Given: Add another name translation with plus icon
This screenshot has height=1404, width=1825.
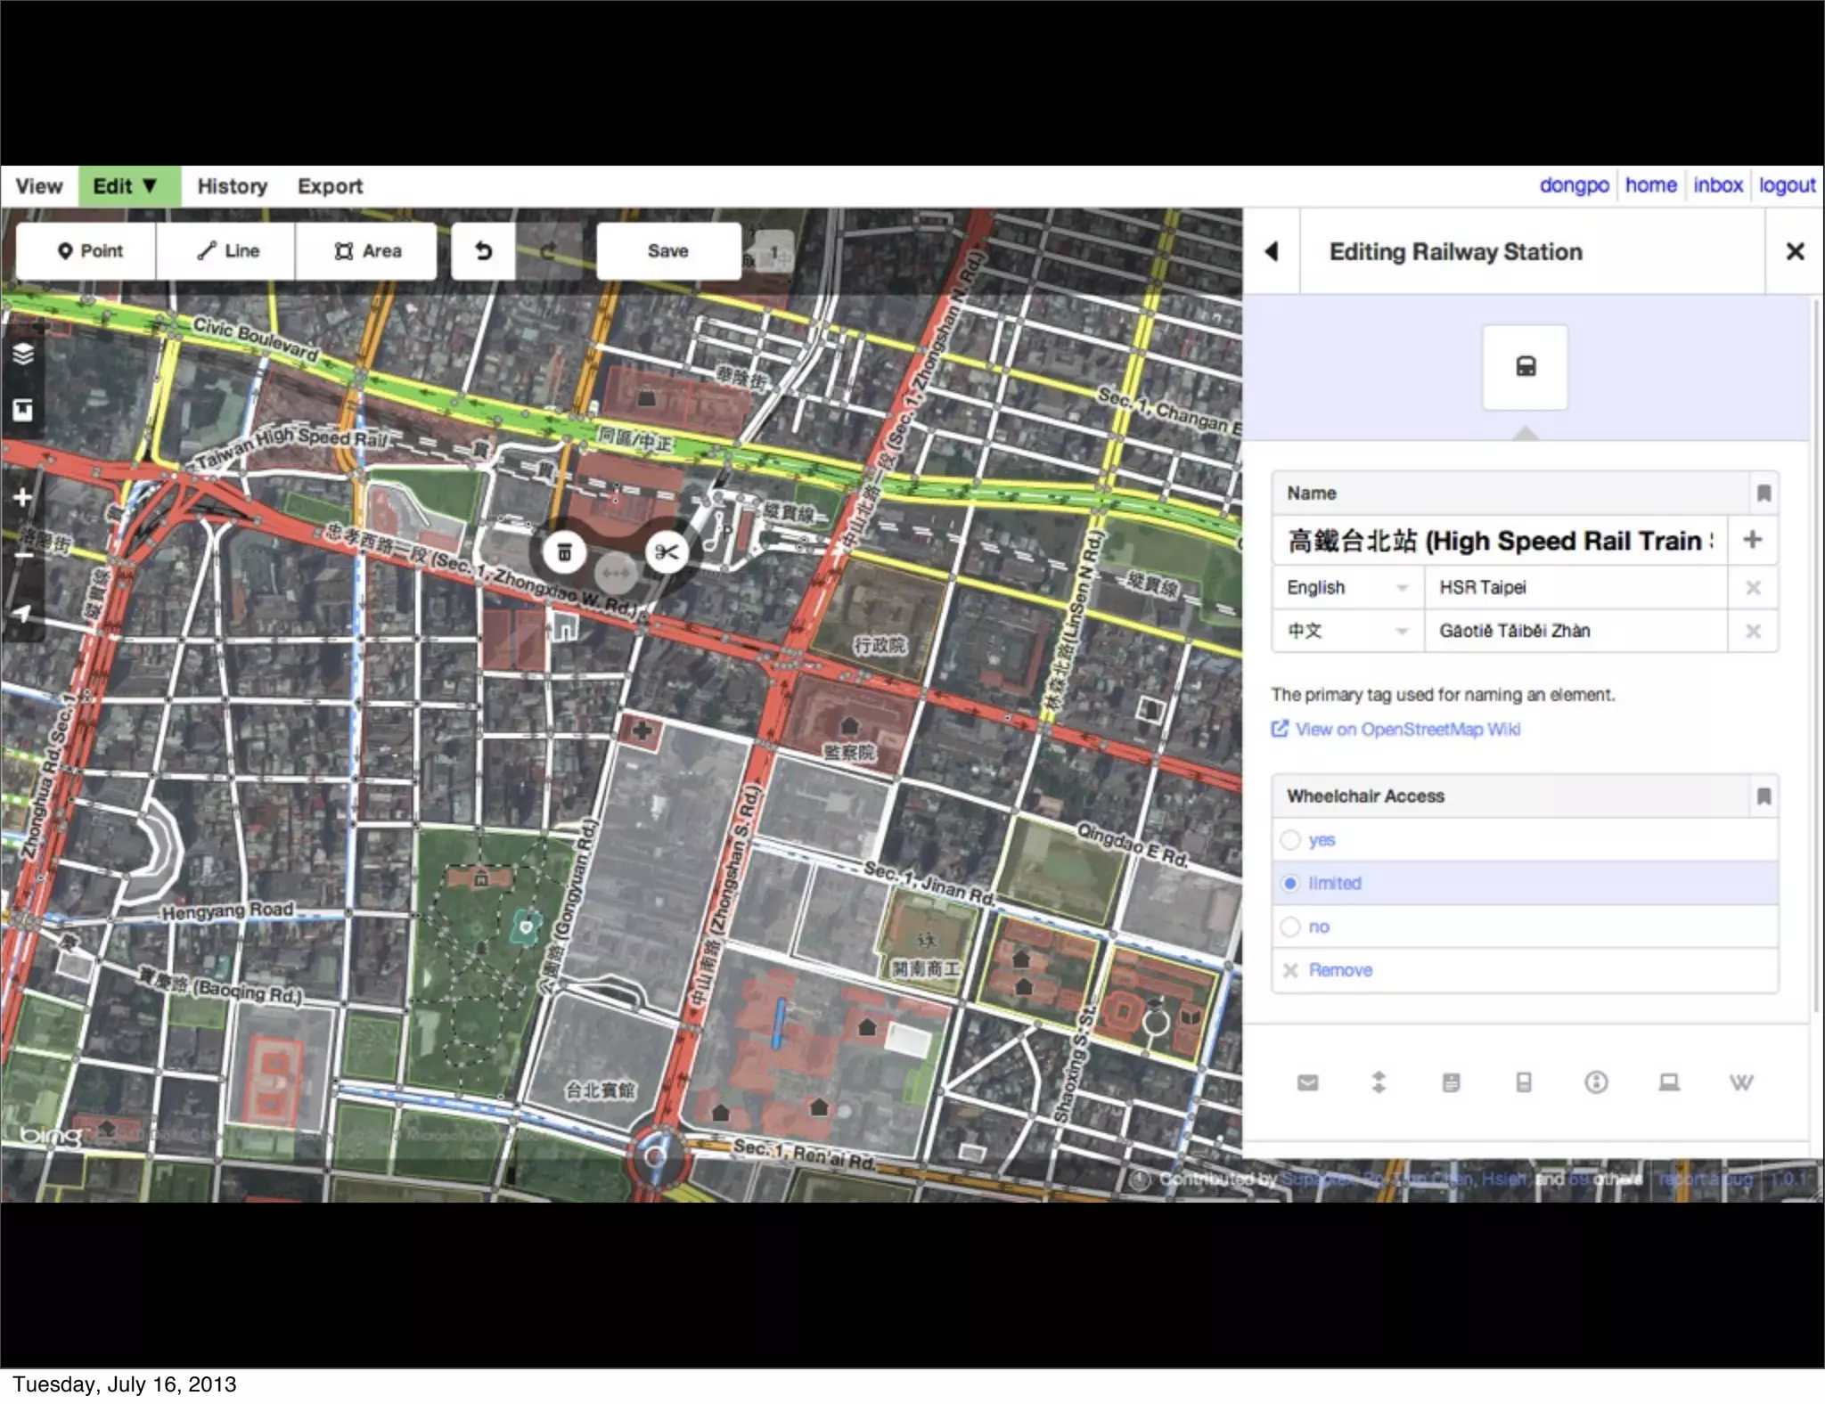Looking at the screenshot, I should [x=1752, y=540].
